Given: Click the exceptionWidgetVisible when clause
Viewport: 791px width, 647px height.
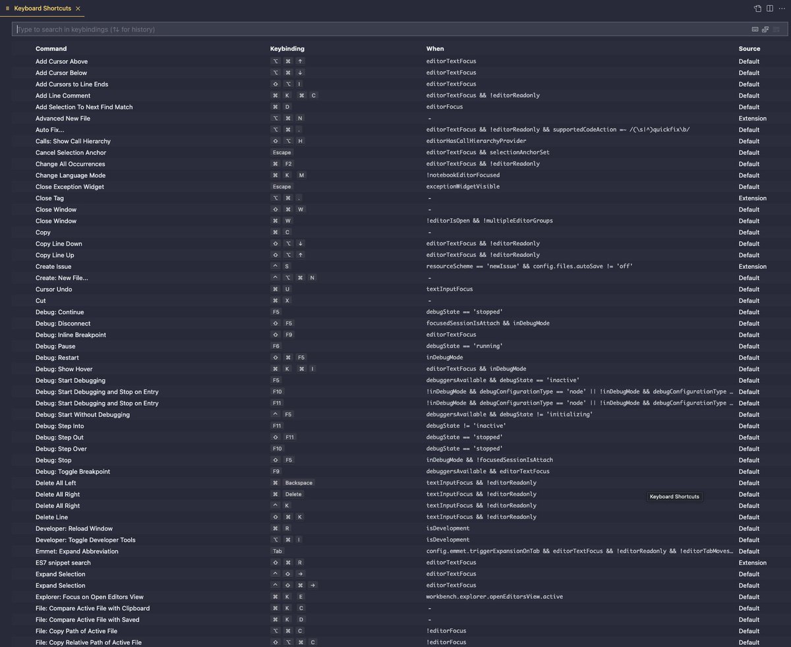Looking at the screenshot, I should click(x=463, y=186).
